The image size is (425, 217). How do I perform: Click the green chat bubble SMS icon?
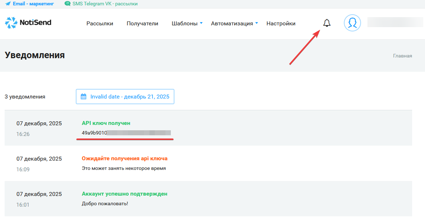67,4
